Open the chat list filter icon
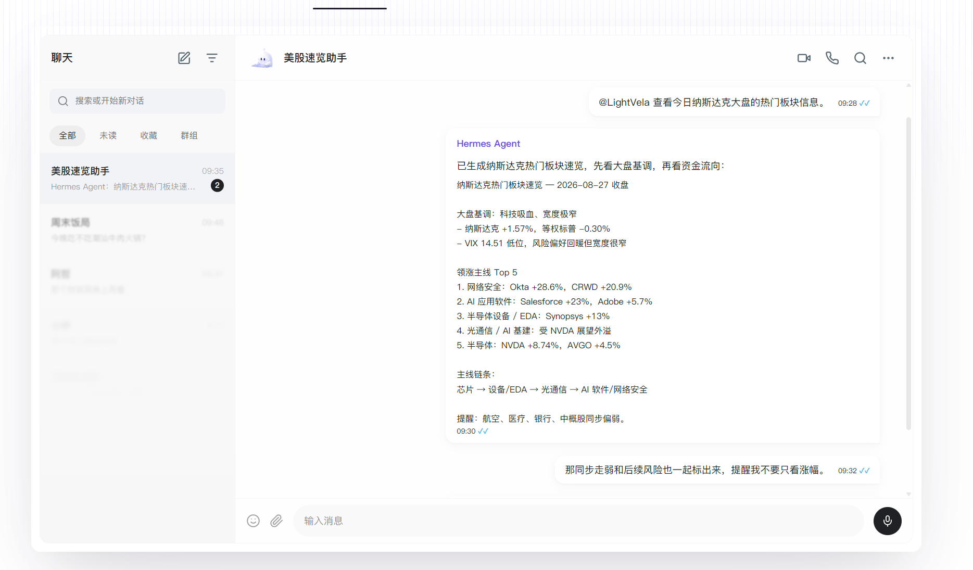This screenshot has height=570, width=973. click(212, 58)
